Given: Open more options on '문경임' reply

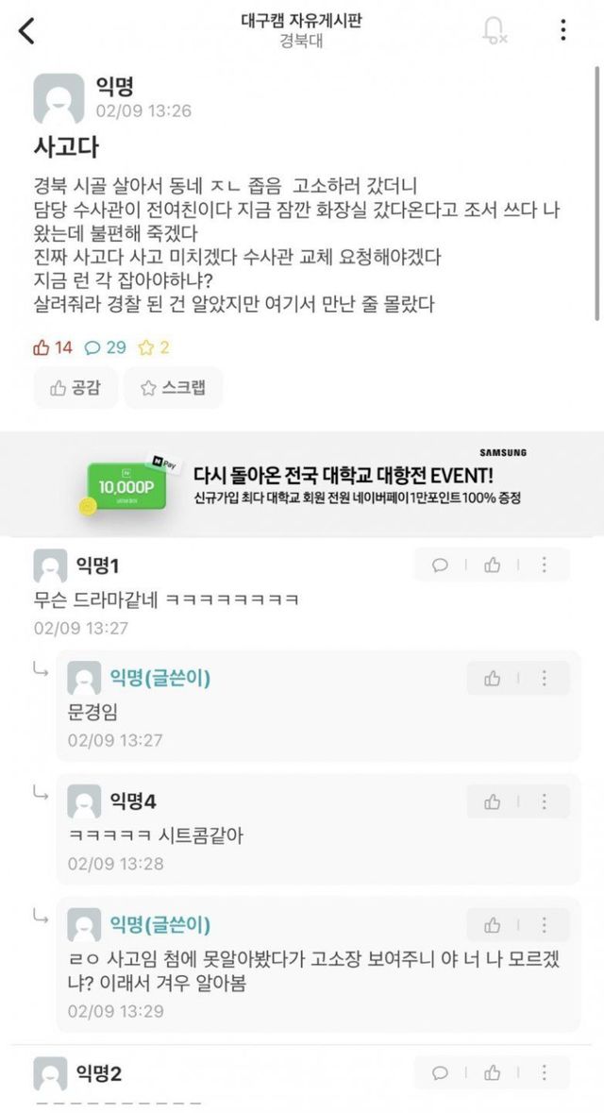Looking at the screenshot, I should pos(544,679).
